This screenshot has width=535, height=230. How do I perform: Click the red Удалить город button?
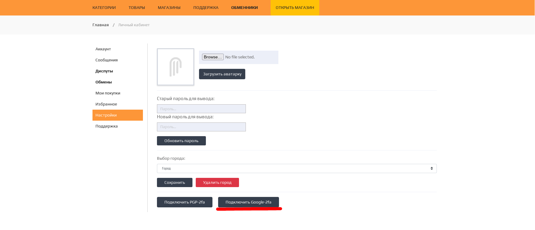pyautogui.click(x=217, y=182)
